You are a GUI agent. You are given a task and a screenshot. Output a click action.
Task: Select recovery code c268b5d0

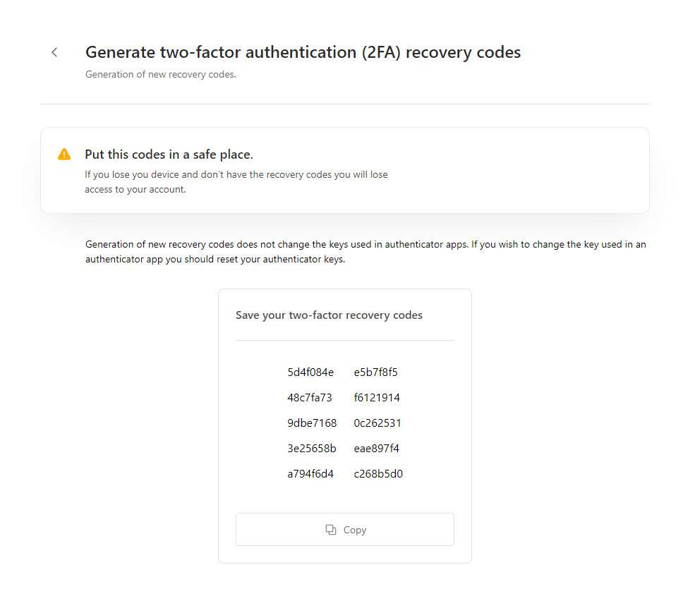[378, 474]
